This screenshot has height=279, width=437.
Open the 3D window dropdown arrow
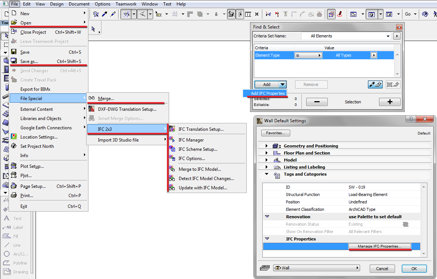(381, 14)
